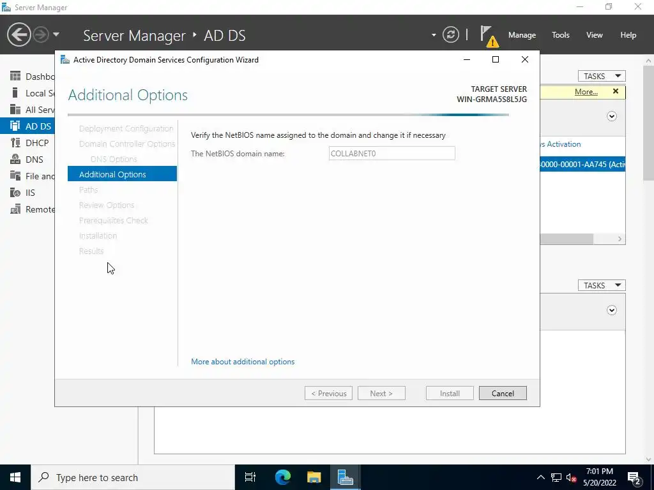Click the Previous button

pos(329,393)
